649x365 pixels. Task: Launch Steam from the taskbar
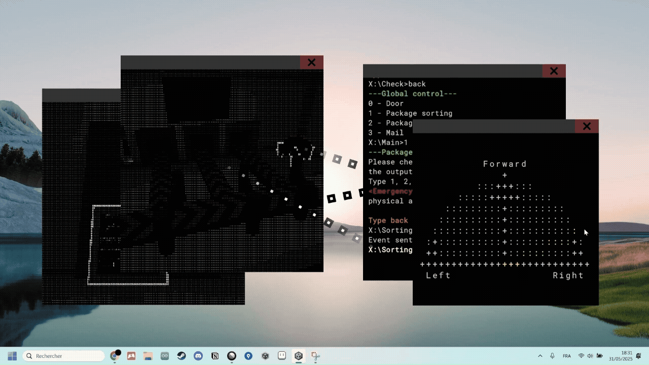(181, 356)
